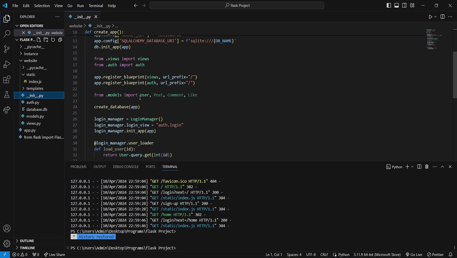Screen dimensions: 457x258
Task: Click Live Share in status bar
Action: pos(54,255)
